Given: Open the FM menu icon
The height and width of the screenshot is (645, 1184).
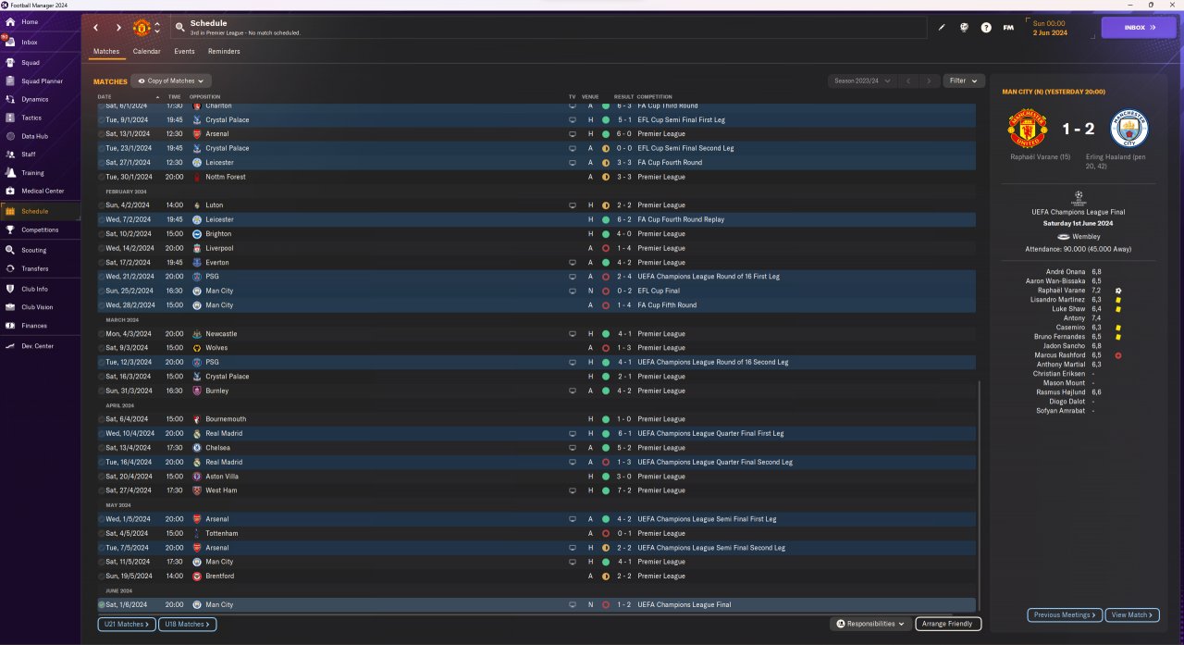Looking at the screenshot, I should (1008, 28).
